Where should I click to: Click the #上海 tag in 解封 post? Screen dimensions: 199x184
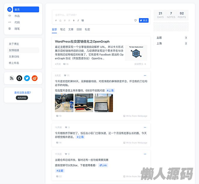pyautogui.click(x=80, y=137)
